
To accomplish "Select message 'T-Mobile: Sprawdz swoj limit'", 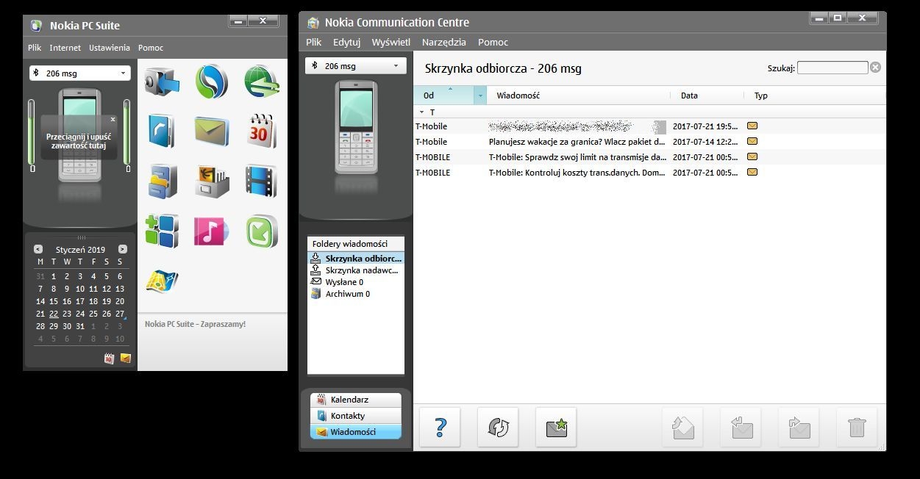I will [649, 157].
